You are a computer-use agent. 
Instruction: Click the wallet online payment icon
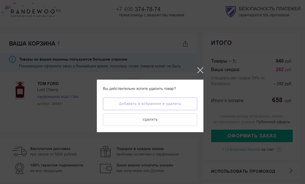106,168
